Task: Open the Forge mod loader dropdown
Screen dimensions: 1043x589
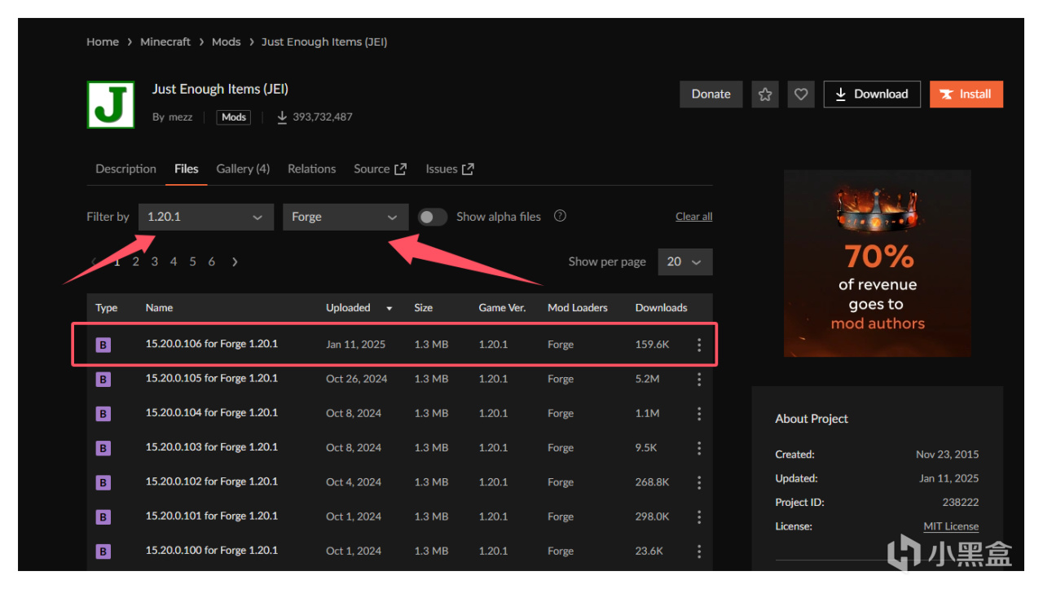Action: click(x=345, y=217)
